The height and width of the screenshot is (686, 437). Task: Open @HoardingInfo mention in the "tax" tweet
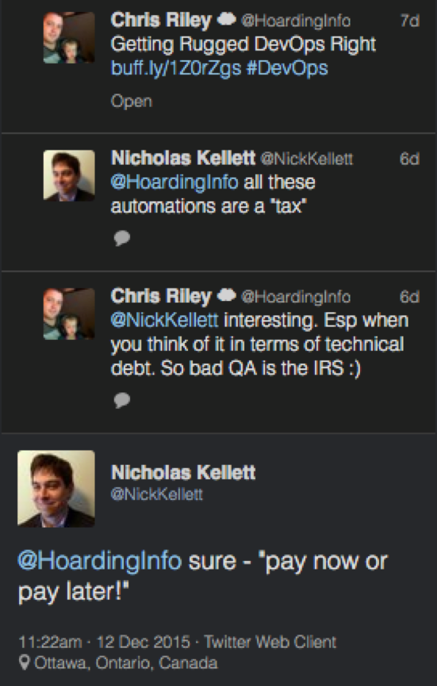(x=174, y=182)
